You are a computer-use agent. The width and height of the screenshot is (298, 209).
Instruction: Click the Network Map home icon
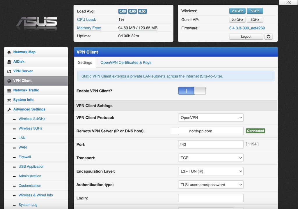tap(9, 52)
